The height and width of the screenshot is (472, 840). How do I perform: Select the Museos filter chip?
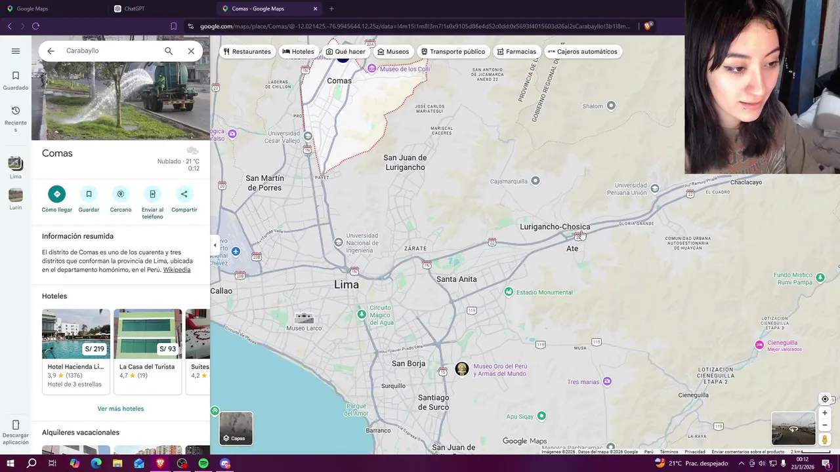click(393, 52)
